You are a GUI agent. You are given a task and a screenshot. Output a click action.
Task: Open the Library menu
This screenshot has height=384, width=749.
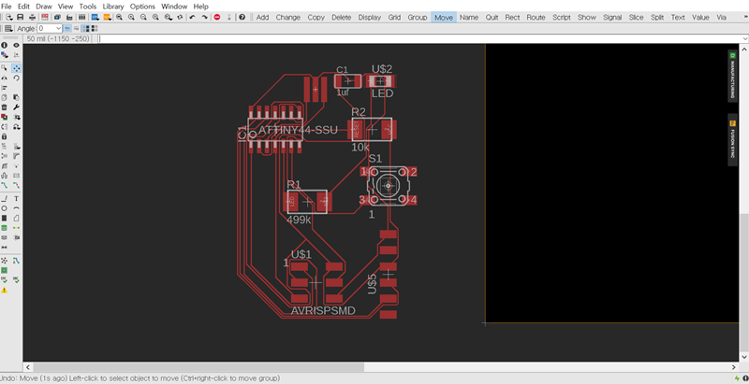pos(113,7)
